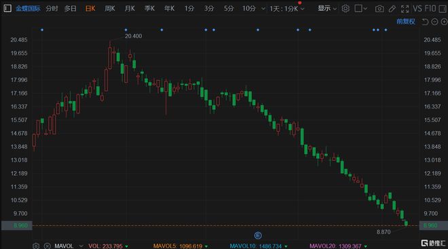
Task: Activate the pencil drawing tool
Action: click(x=392, y=9)
